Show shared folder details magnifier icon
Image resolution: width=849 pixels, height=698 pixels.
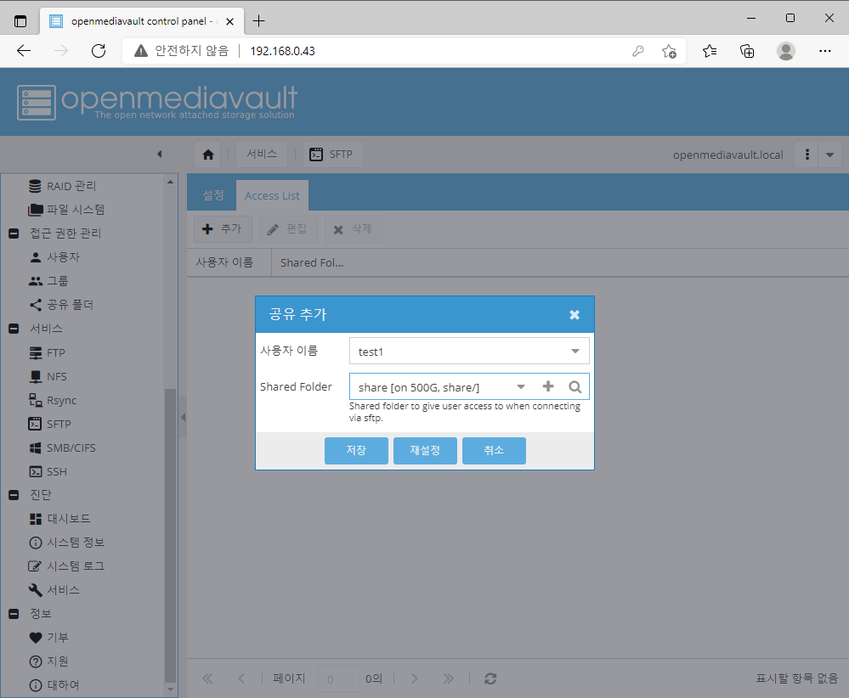coord(575,387)
